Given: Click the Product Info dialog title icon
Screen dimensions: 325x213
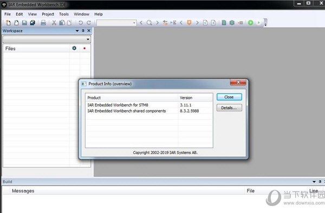Looking at the screenshot, I should click(x=84, y=84).
